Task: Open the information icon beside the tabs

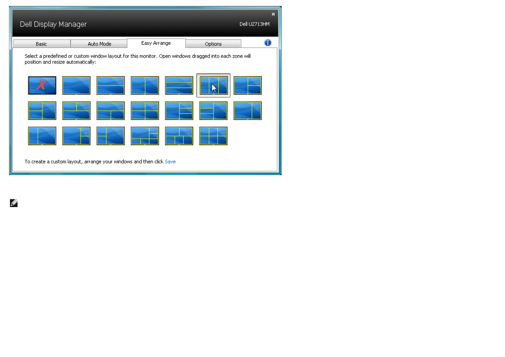Action: pyautogui.click(x=268, y=43)
